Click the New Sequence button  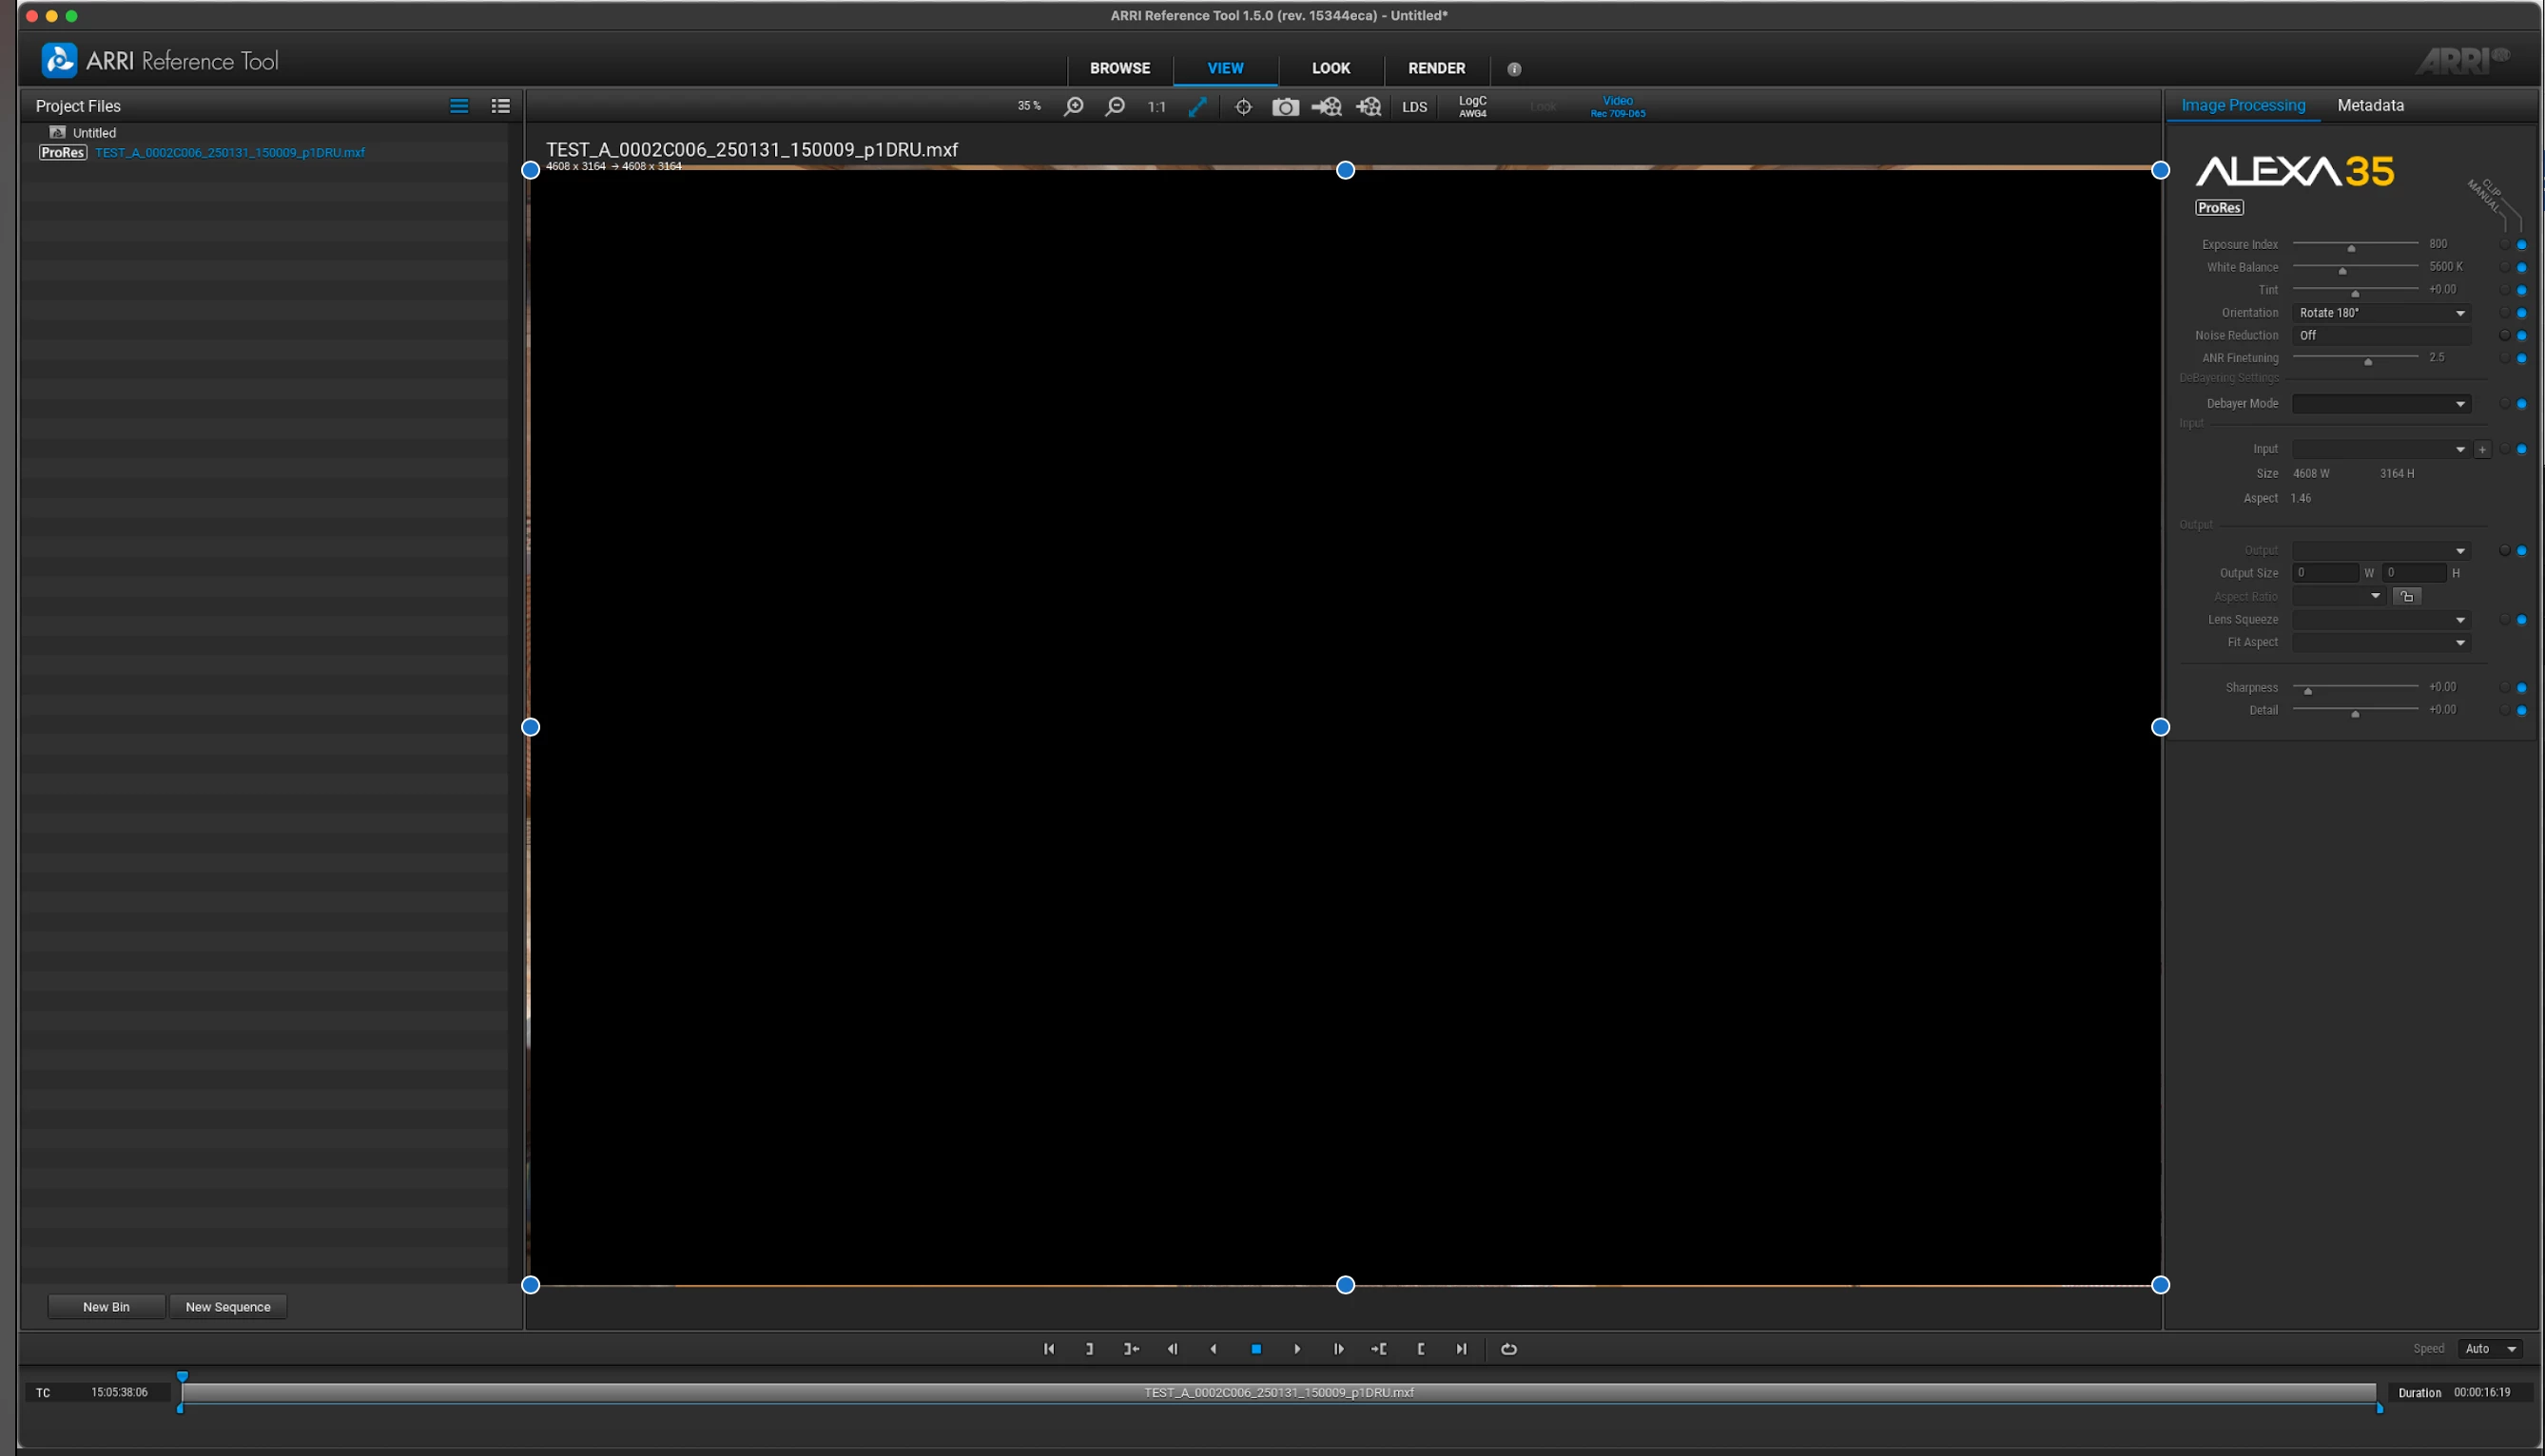tap(228, 1307)
